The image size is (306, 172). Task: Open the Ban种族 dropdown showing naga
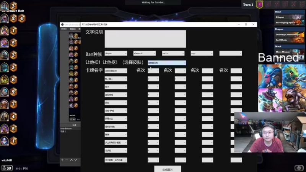click(x=202, y=53)
